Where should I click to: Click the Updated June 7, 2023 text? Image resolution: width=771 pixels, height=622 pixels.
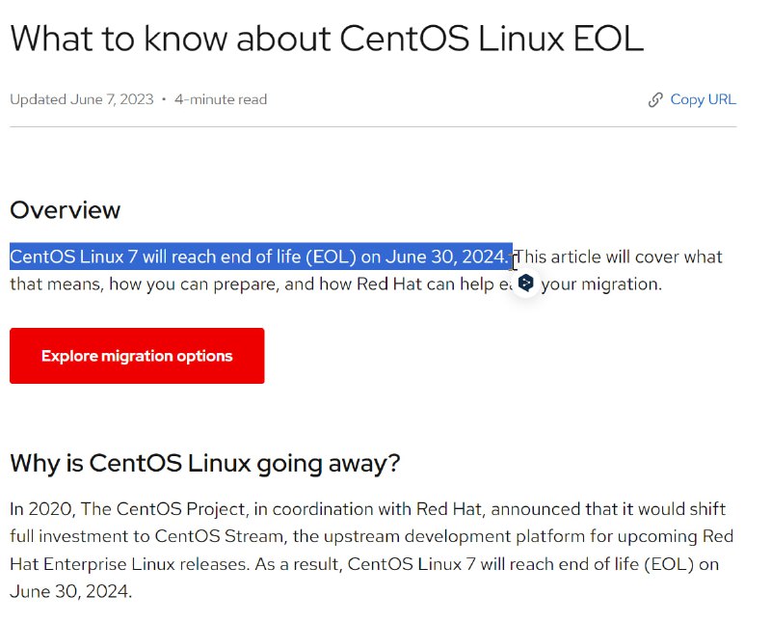pyautogui.click(x=83, y=98)
